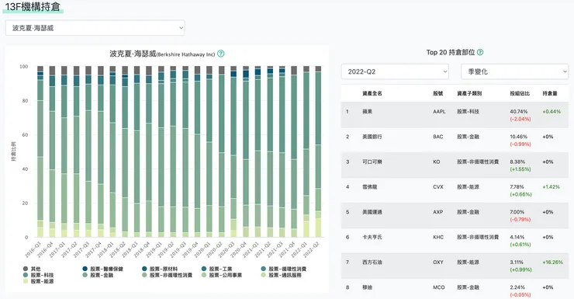Toggle the 股票-醫療保健 legend series
This screenshot has height=299, width=574.
pos(102,269)
